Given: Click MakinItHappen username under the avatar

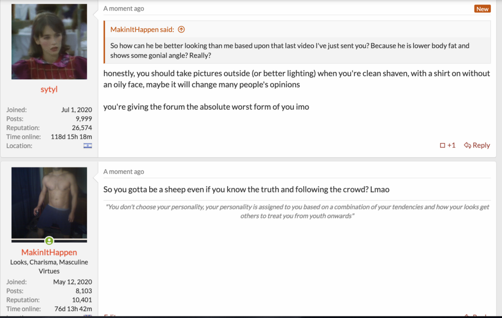Looking at the screenshot, I should coord(49,252).
